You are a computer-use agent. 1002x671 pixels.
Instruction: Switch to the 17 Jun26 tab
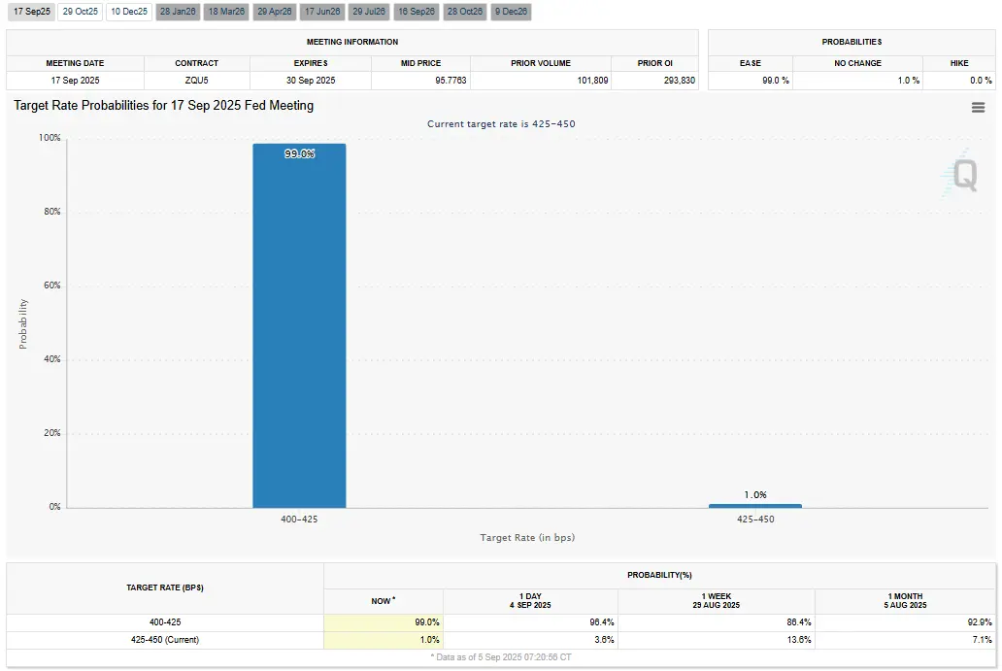click(321, 12)
